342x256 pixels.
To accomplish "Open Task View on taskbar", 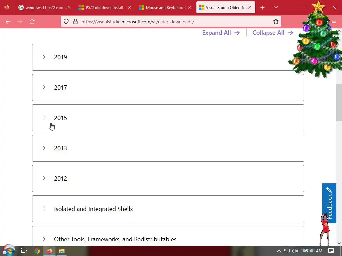I will 24,251.
